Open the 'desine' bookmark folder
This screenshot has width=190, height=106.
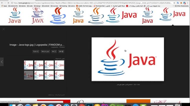(x=22, y=6)
